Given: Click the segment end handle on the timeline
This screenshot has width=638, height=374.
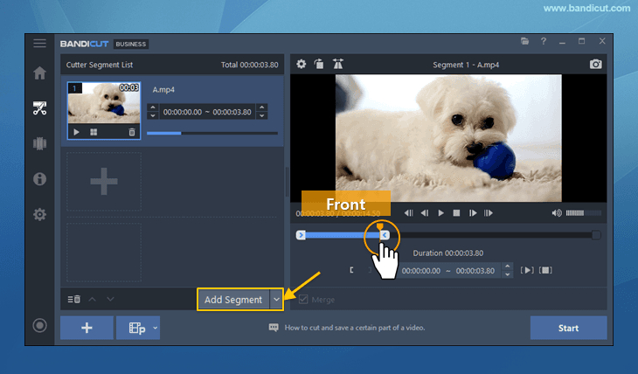Looking at the screenshot, I should point(385,235).
